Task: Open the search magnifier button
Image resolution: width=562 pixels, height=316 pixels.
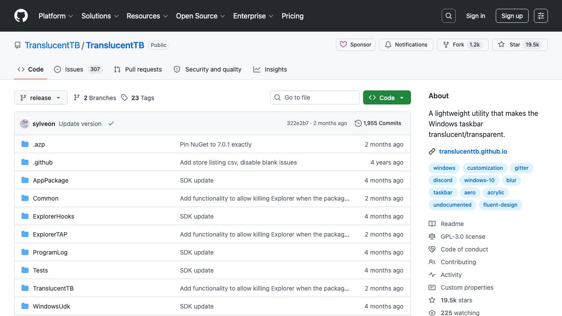Action: [449, 16]
